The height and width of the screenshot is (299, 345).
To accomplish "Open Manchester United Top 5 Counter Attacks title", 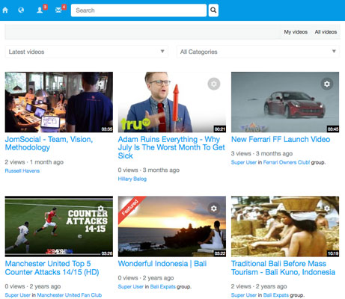I will [52, 268].
